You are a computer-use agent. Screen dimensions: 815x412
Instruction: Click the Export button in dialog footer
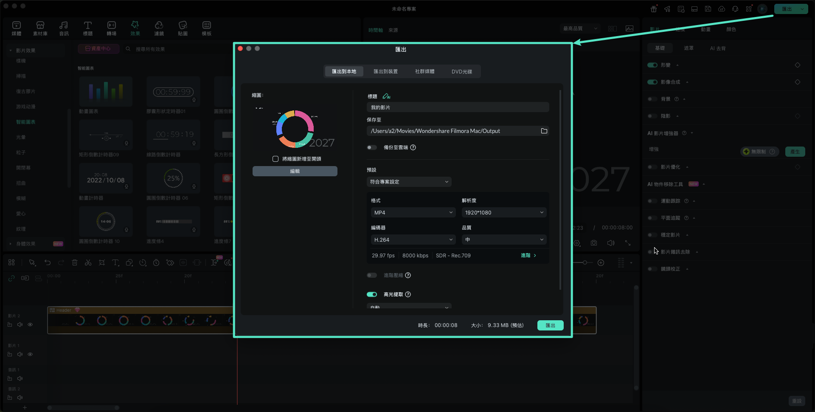[550, 325]
